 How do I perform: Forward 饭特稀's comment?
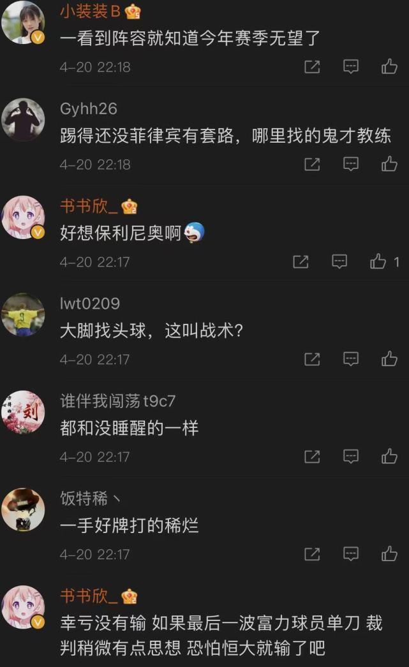click(x=312, y=554)
